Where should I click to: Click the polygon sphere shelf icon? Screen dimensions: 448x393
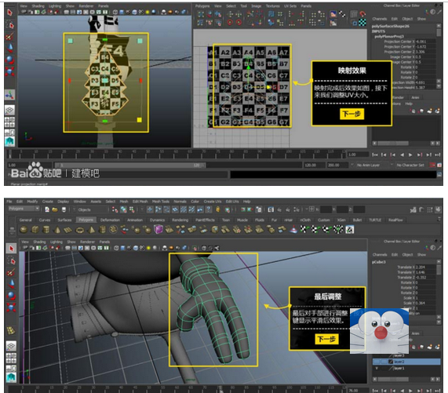(x=24, y=229)
